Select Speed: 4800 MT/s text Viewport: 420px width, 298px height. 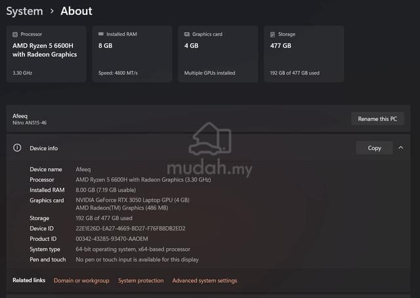pyautogui.click(x=118, y=73)
